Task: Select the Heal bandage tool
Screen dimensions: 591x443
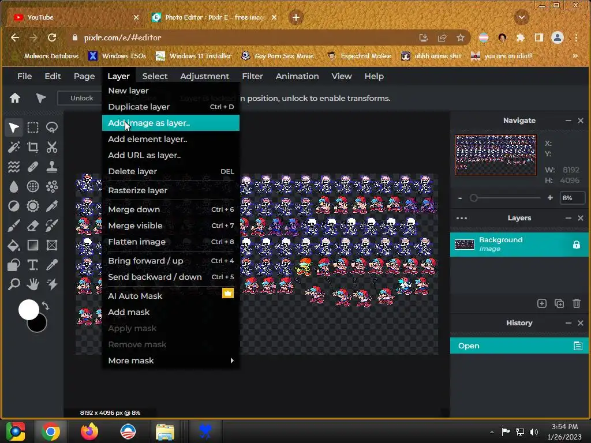Action: click(33, 167)
